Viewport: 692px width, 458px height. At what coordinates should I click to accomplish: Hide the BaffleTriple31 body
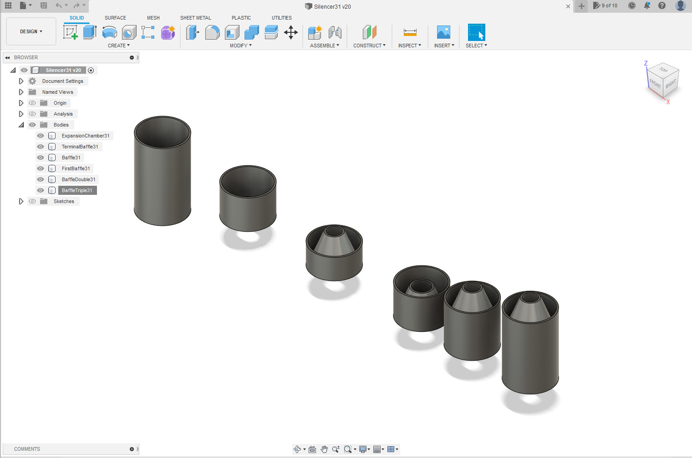[x=41, y=190]
